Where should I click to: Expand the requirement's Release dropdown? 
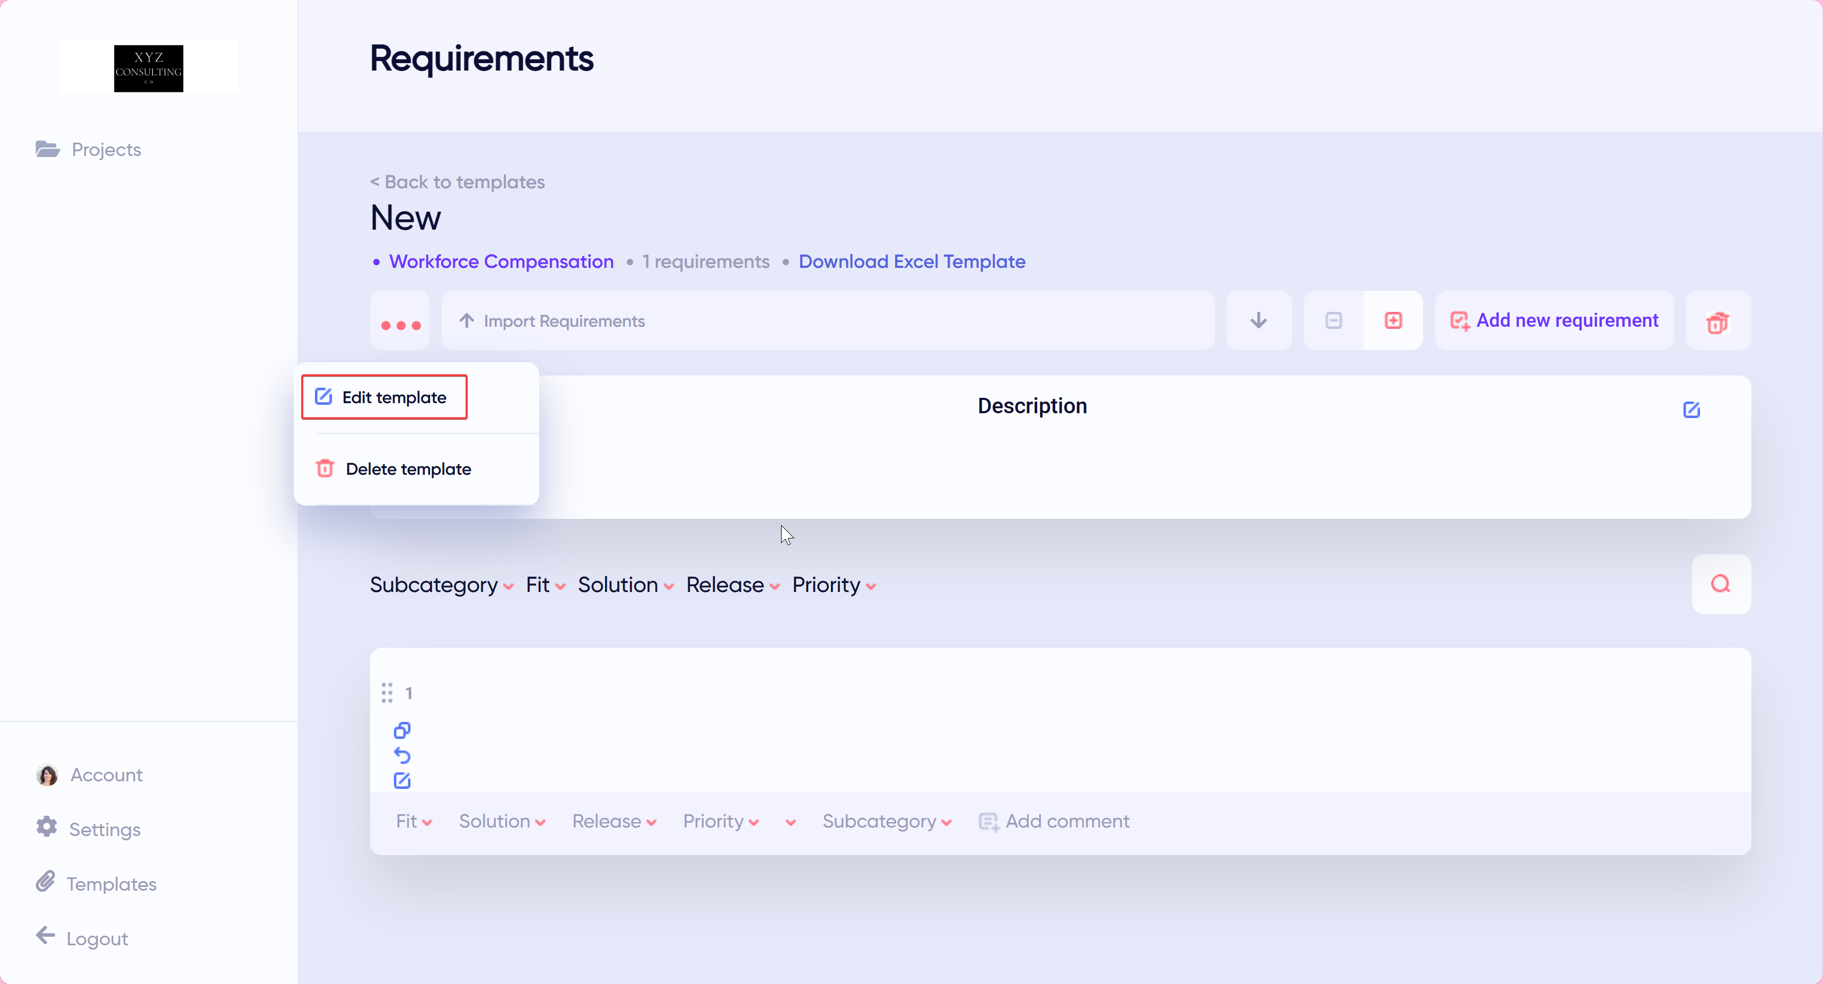coord(613,821)
